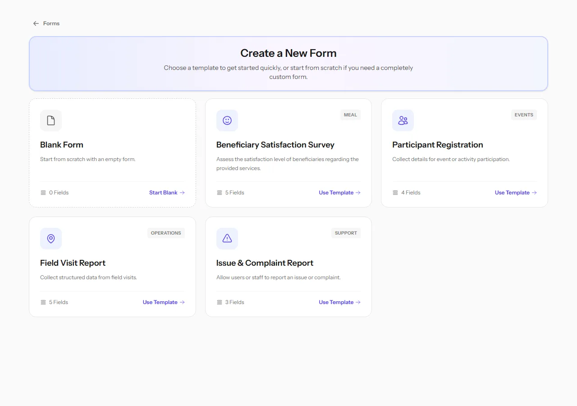Click the fields list icon beside 0 Fields
Screen dimensions: 577x406
[x=43, y=193]
